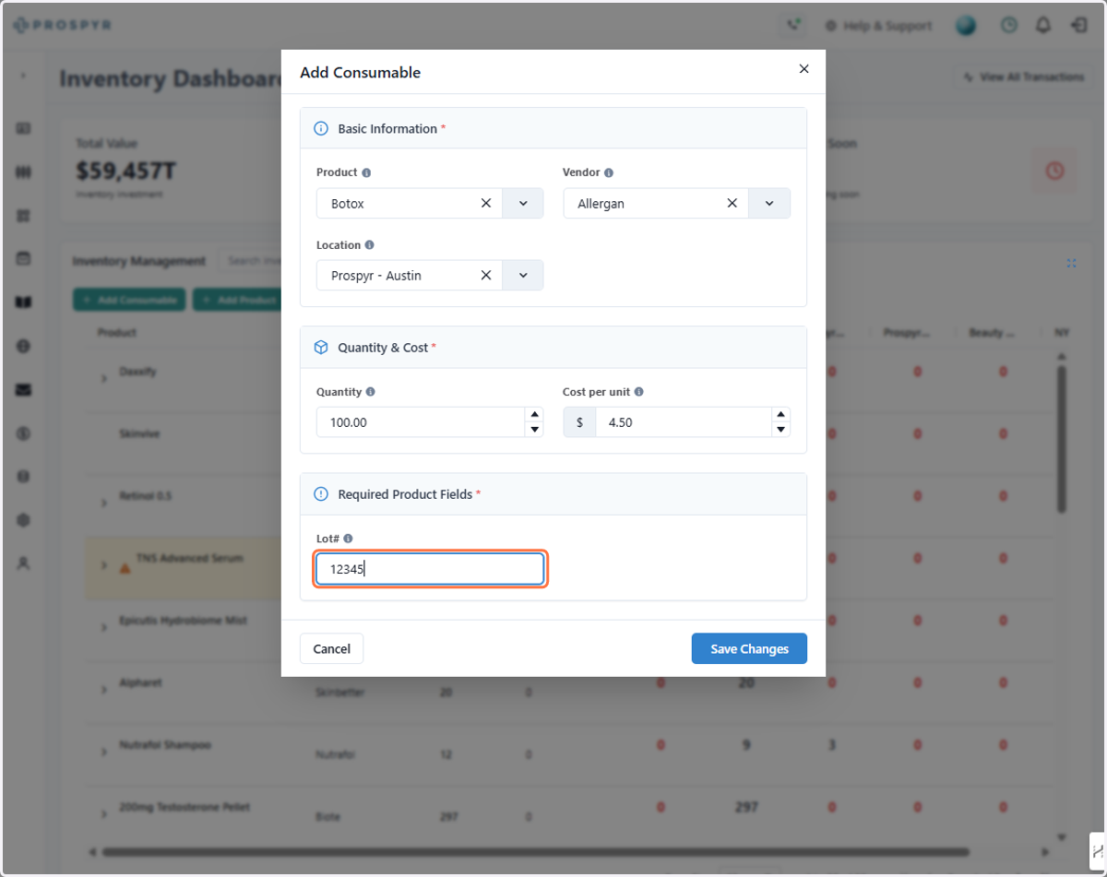This screenshot has width=1107, height=877.
Task: Clear the Allergan vendor selection
Action: coord(732,203)
